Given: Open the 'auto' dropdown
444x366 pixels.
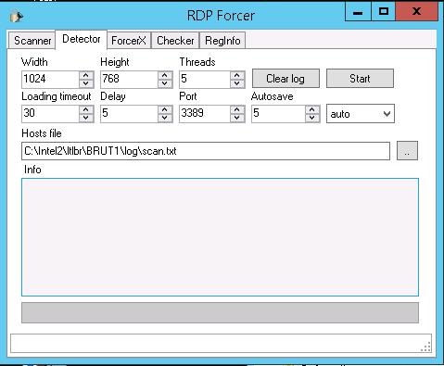Looking at the screenshot, I should click(361, 114).
